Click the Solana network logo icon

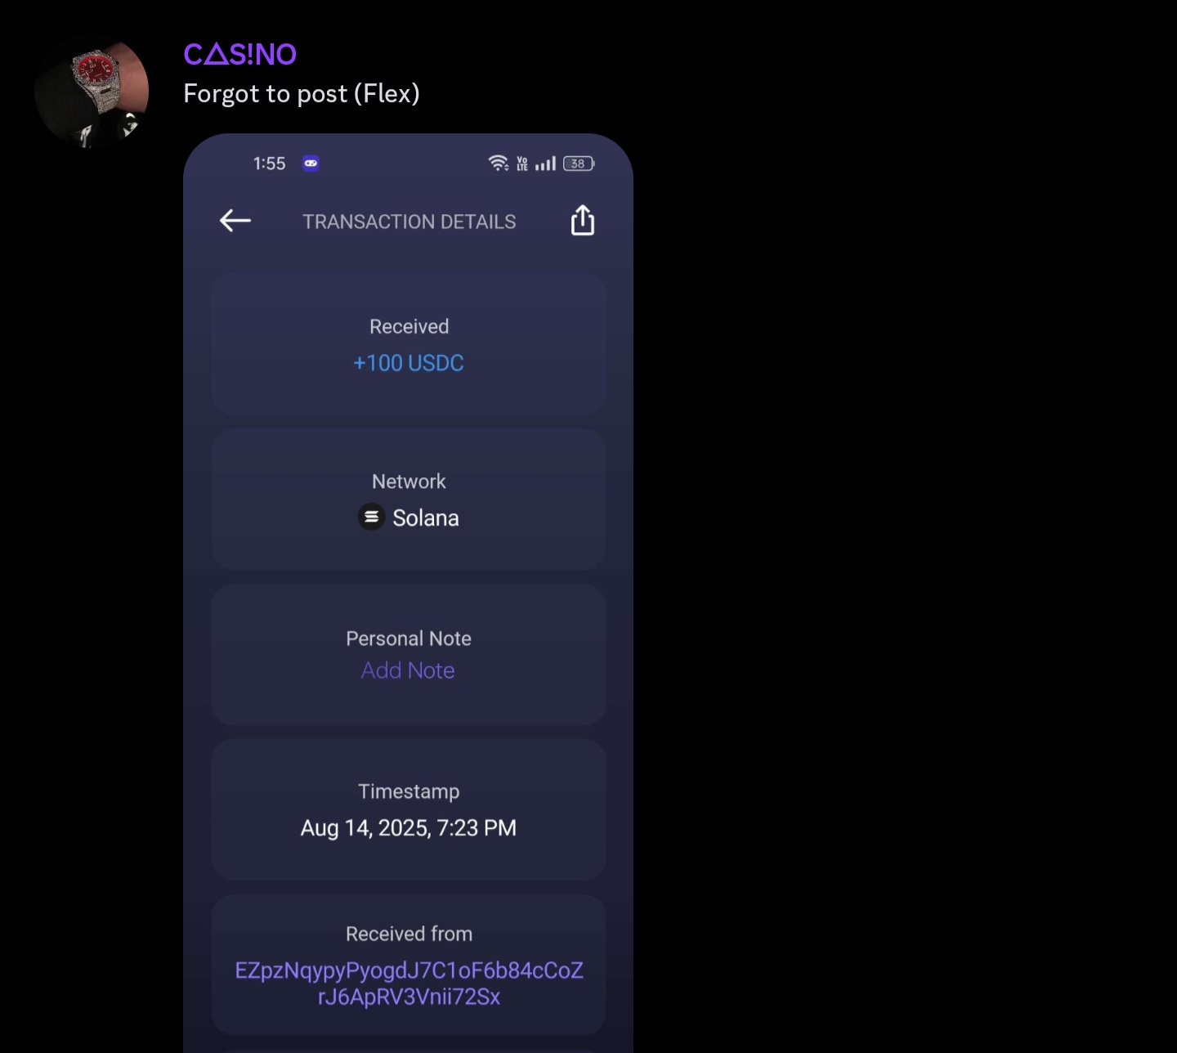371,517
